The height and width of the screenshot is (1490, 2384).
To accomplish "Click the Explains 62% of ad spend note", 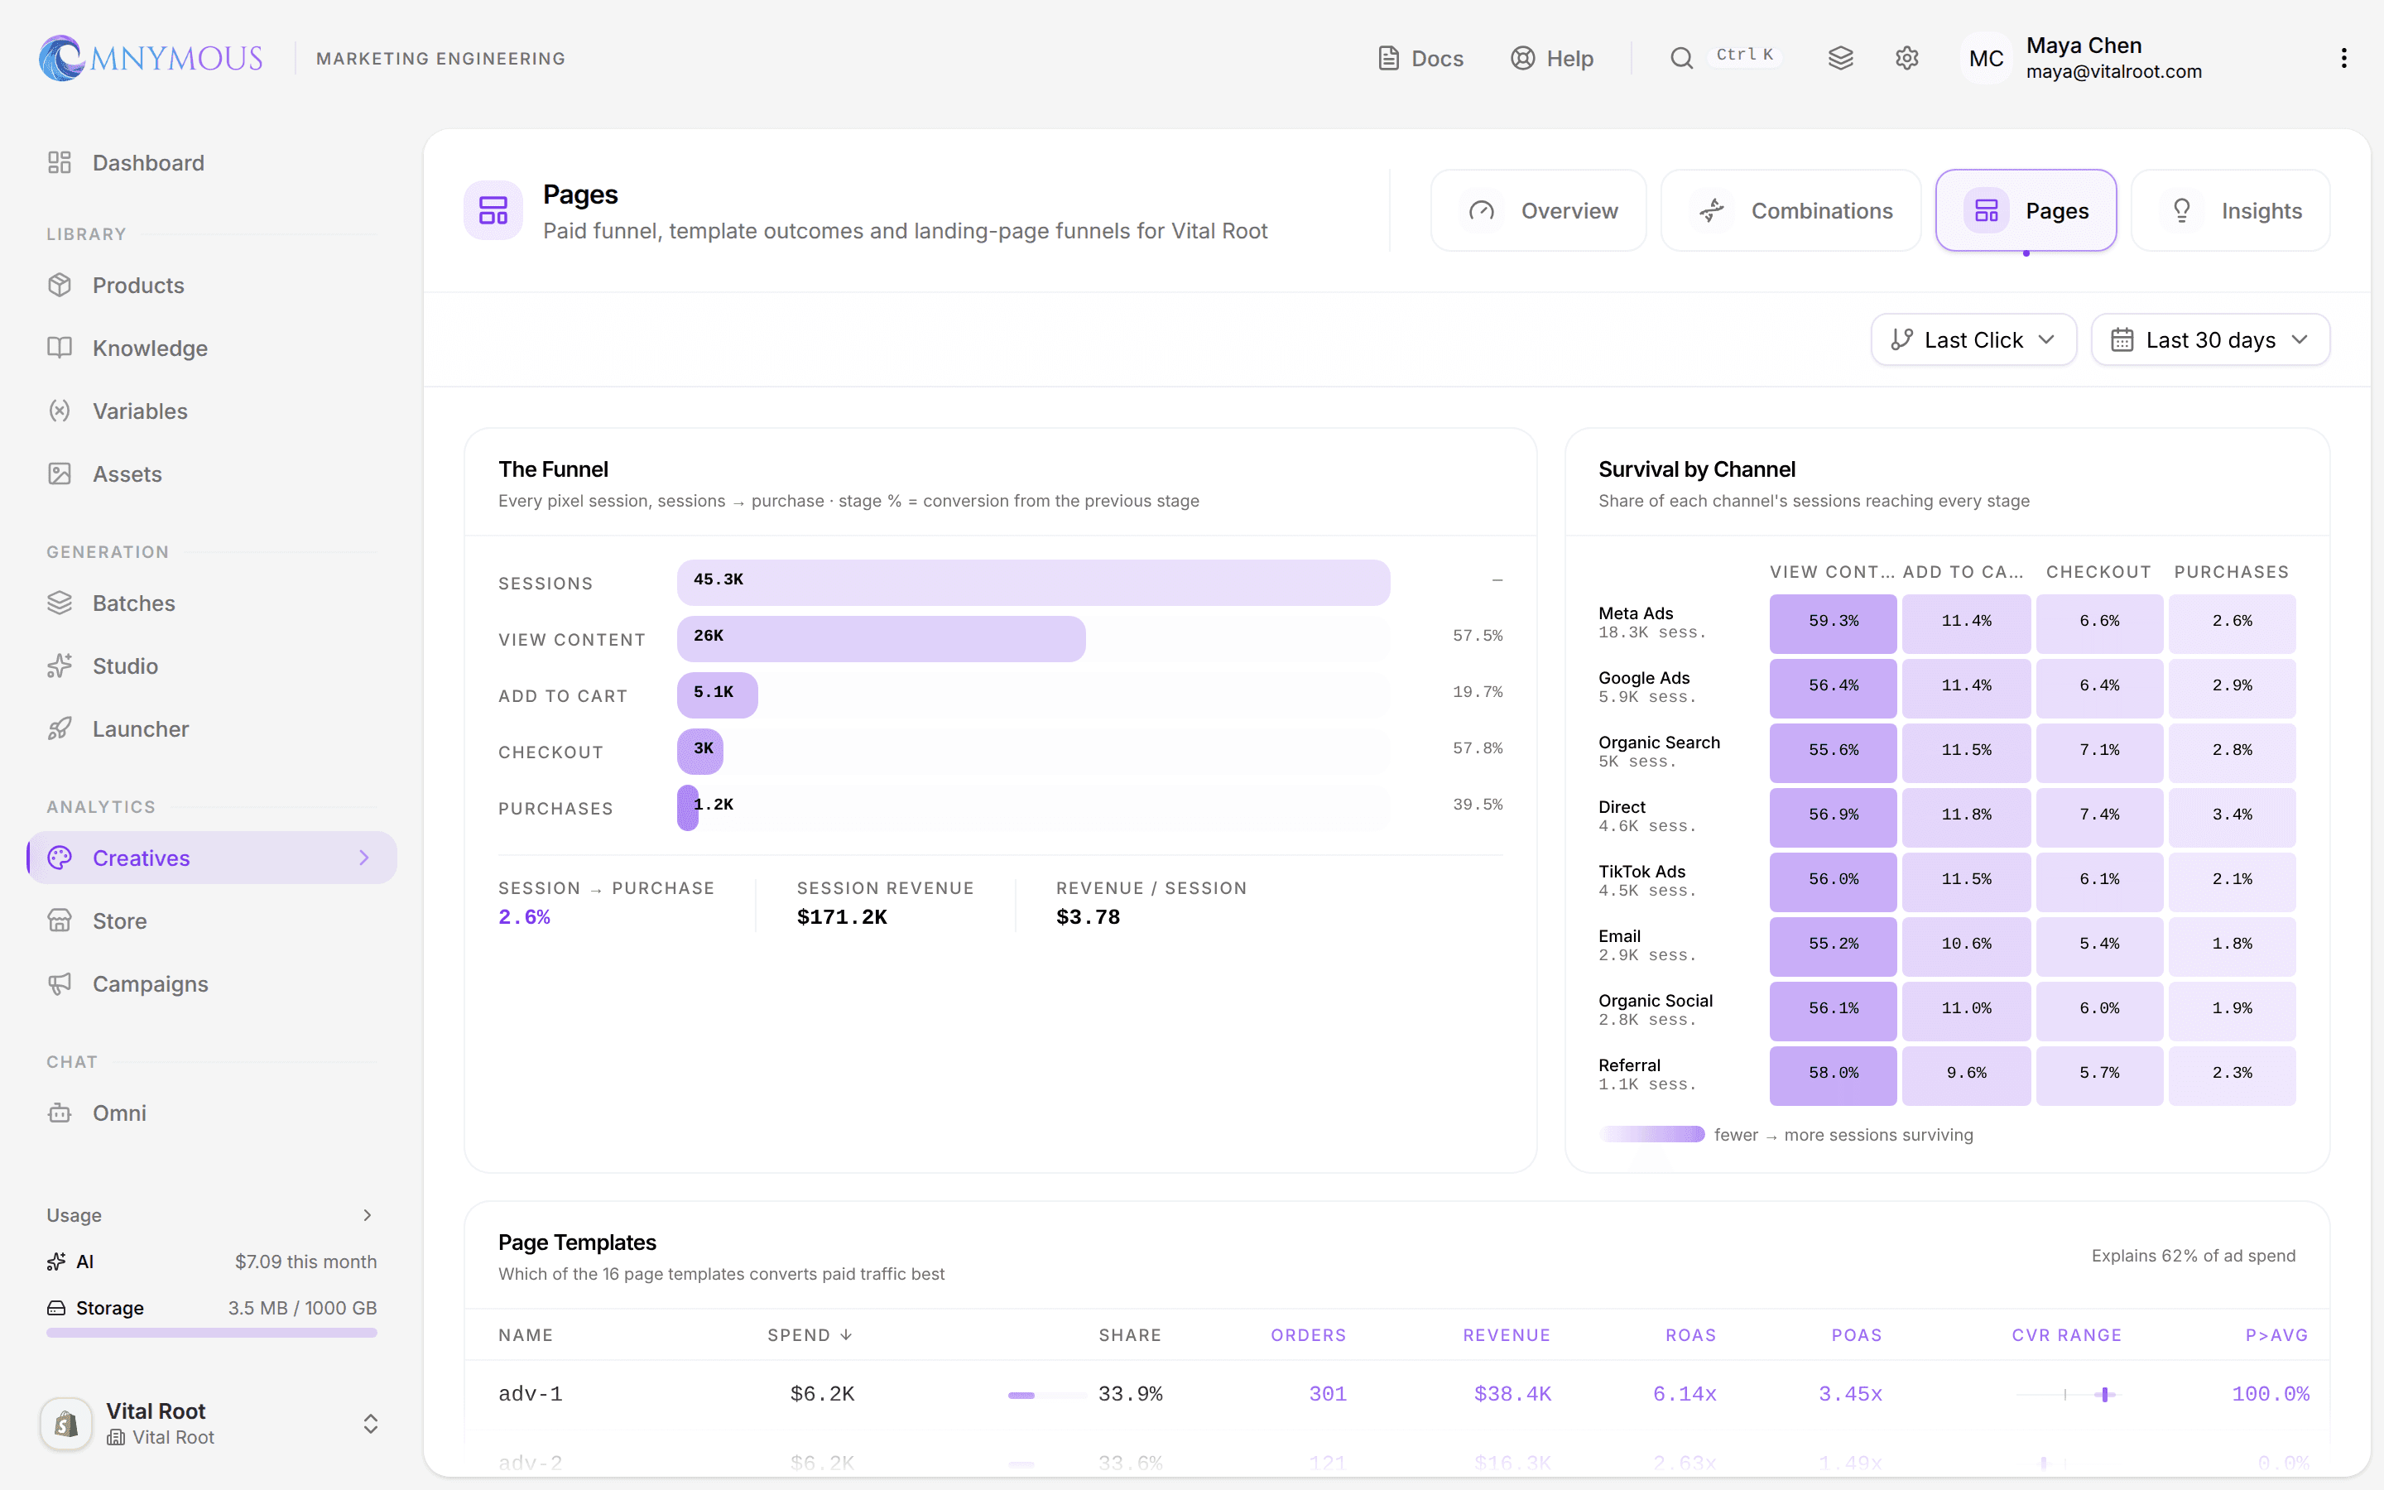I will pyautogui.click(x=2193, y=1256).
